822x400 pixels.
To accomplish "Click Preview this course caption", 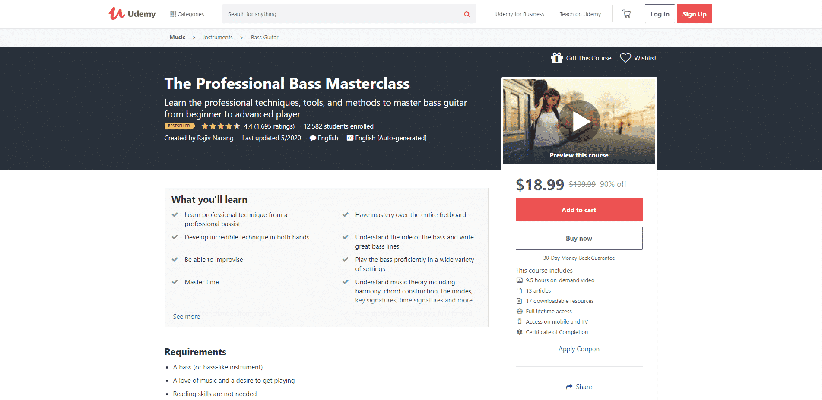I will tap(579, 155).
